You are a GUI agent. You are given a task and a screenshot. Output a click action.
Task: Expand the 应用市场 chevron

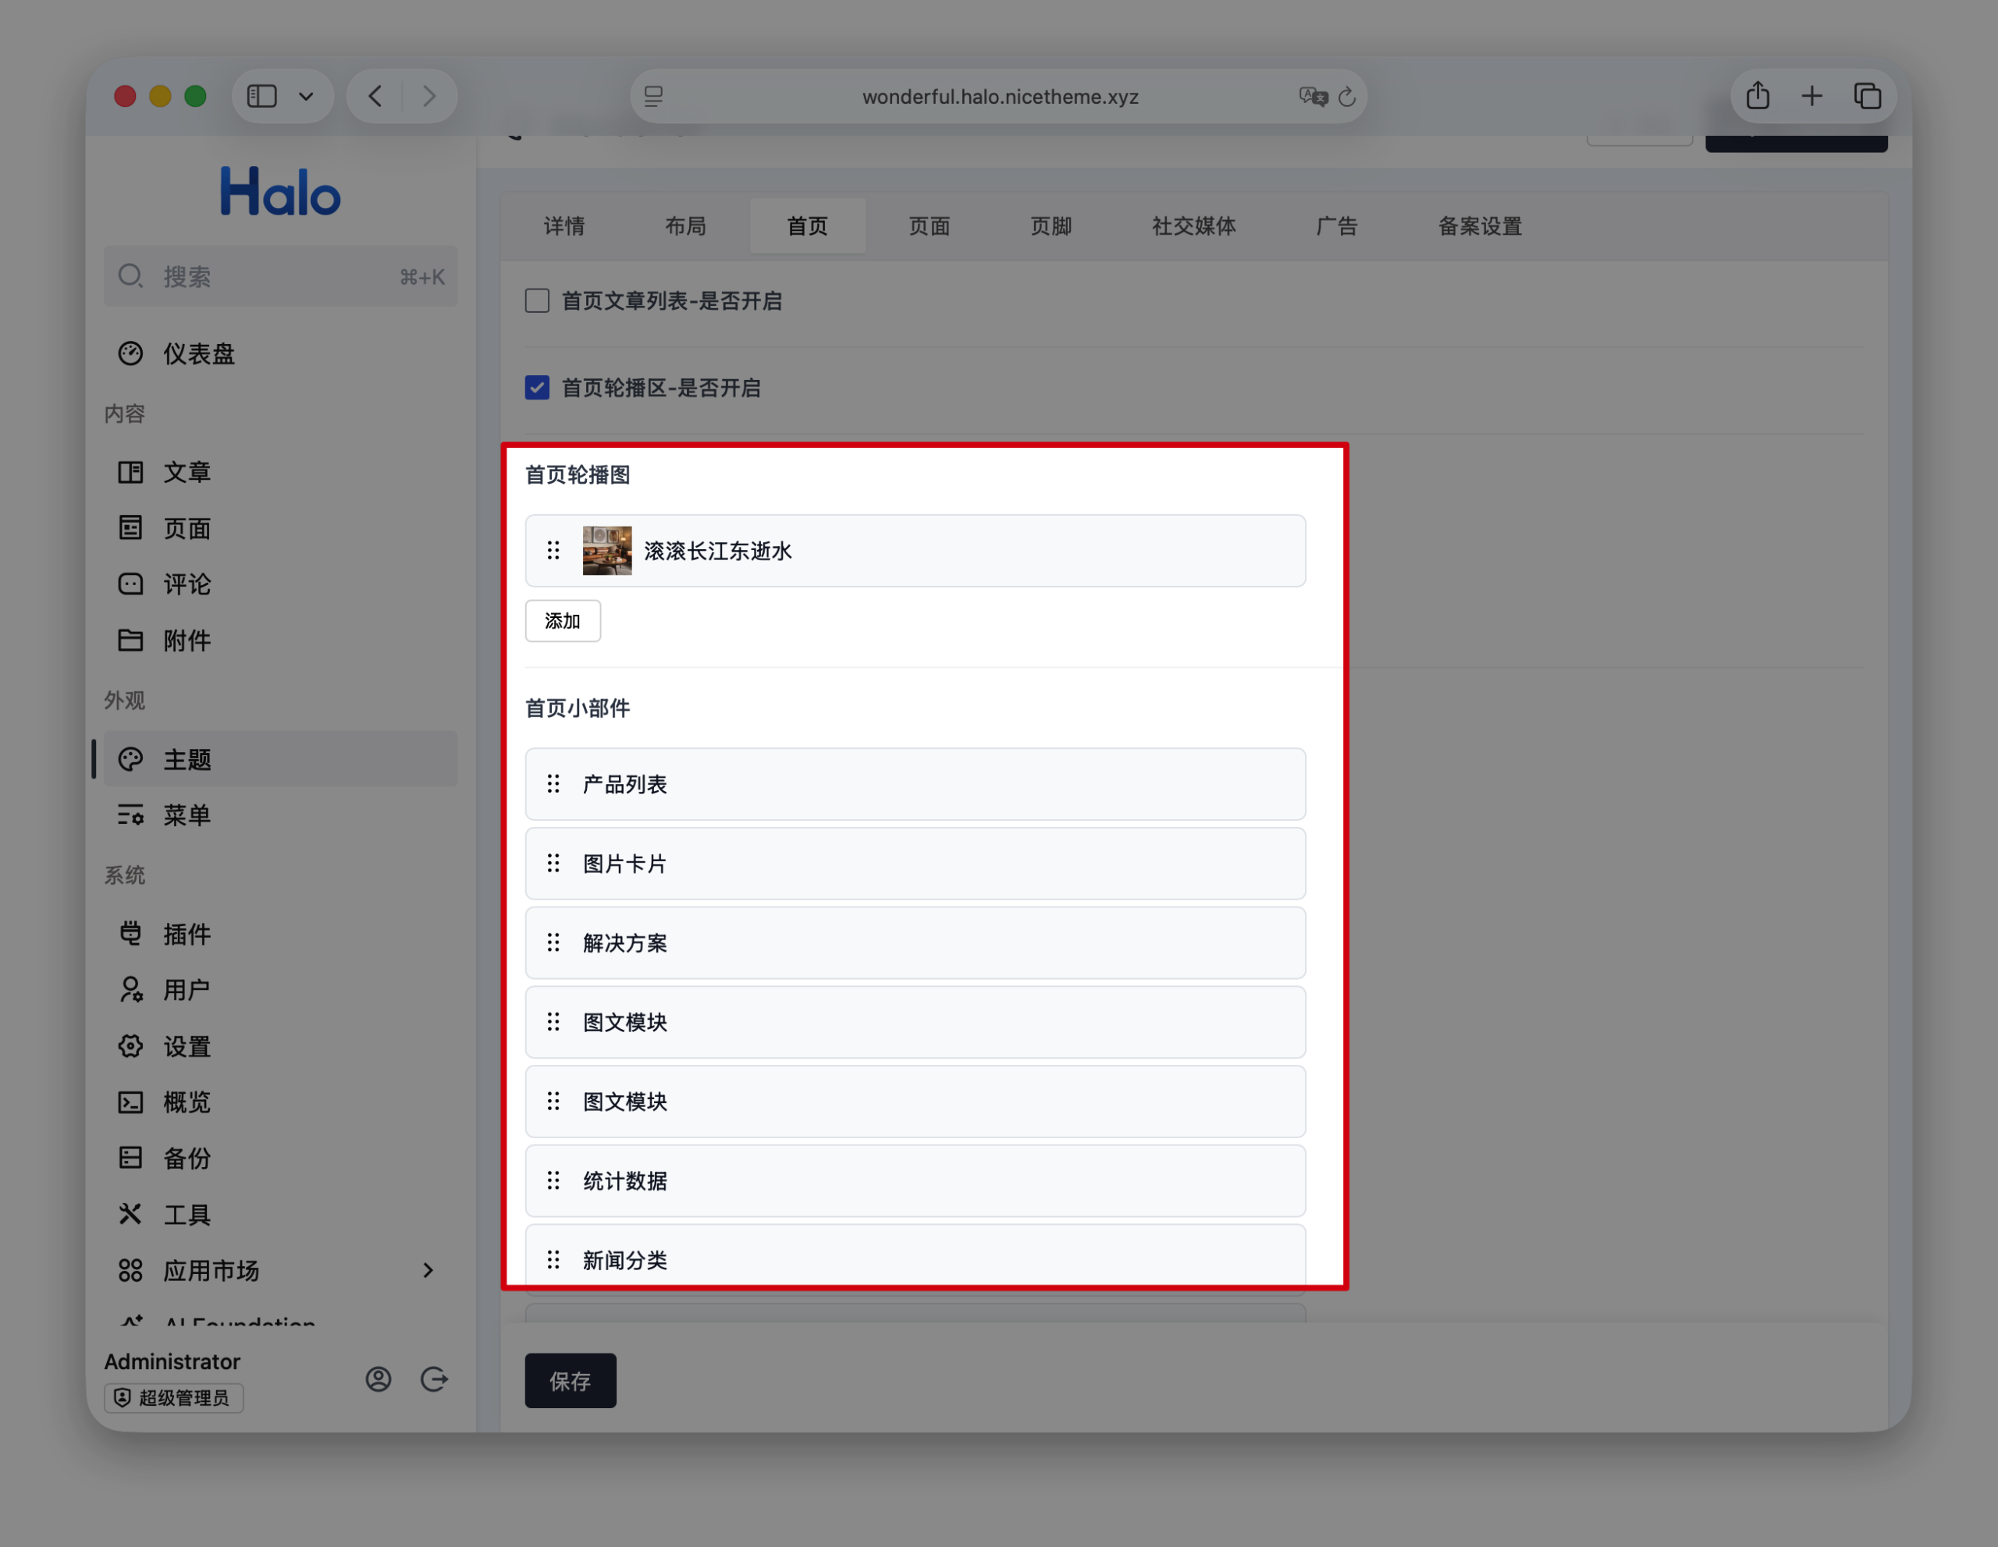tap(428, 1270)
